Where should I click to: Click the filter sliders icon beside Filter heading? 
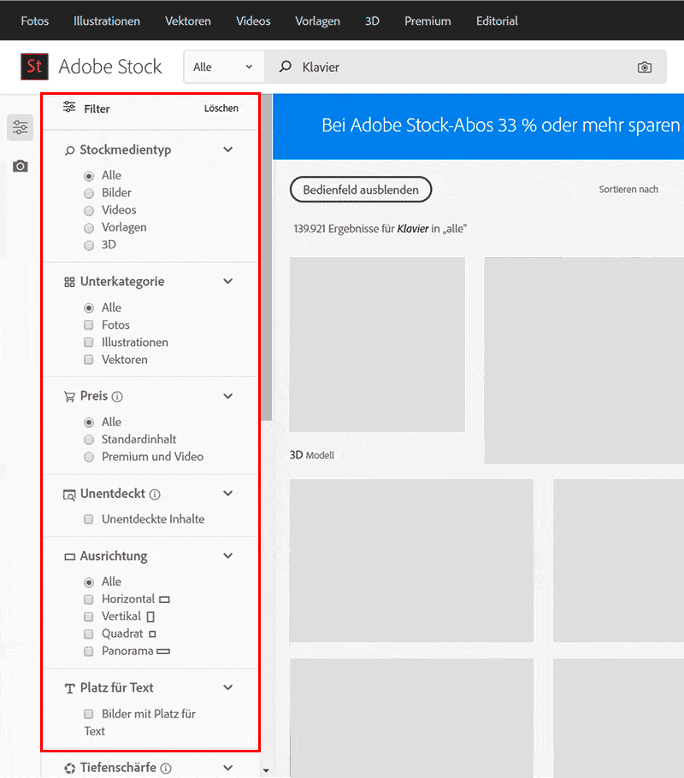click(x=69, y=107)
